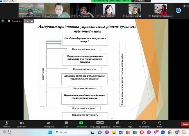Click the slide title Алгоритм прийняття управлінських рішень
The width and height of the screenshot is (189, 136).
(88, 29)
